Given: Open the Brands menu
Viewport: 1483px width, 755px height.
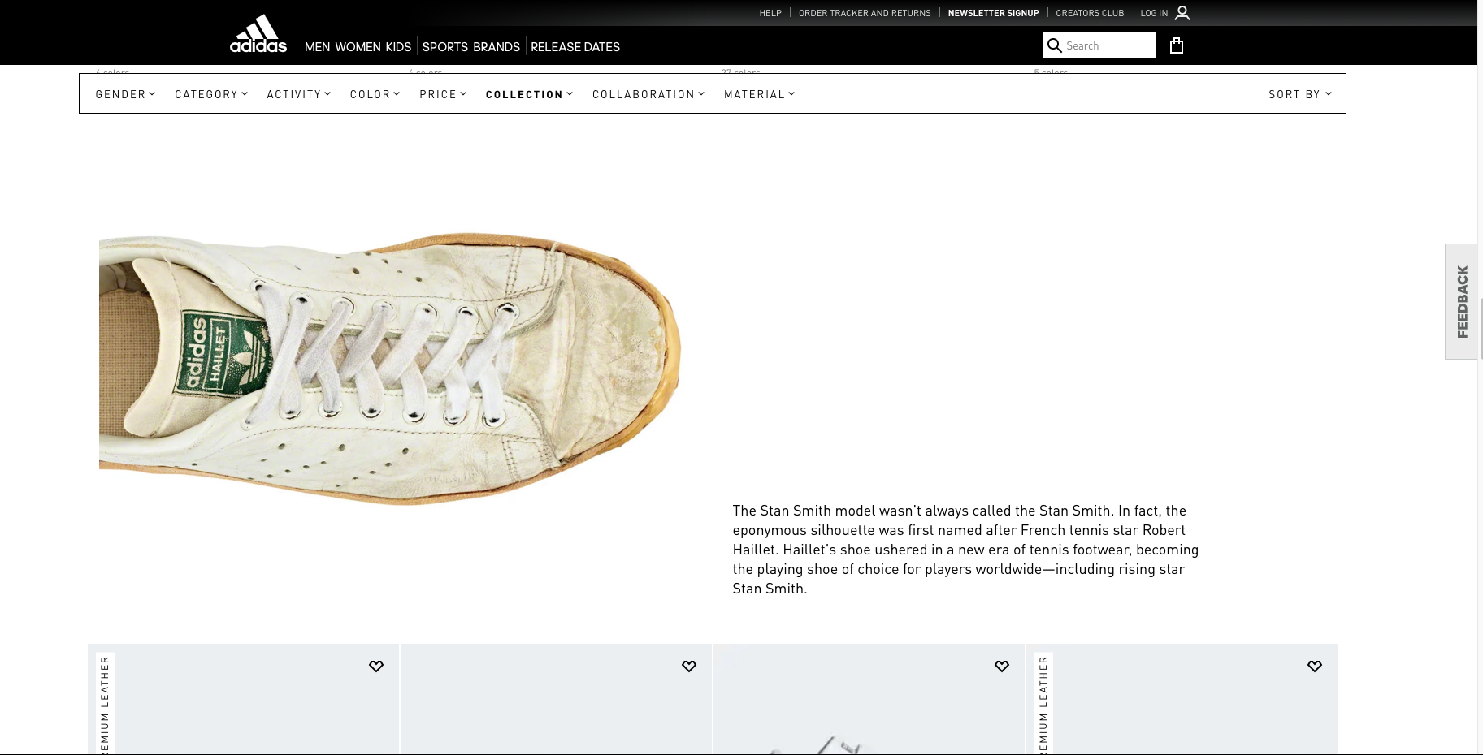Looking at the screenshot, I should 497,47.
